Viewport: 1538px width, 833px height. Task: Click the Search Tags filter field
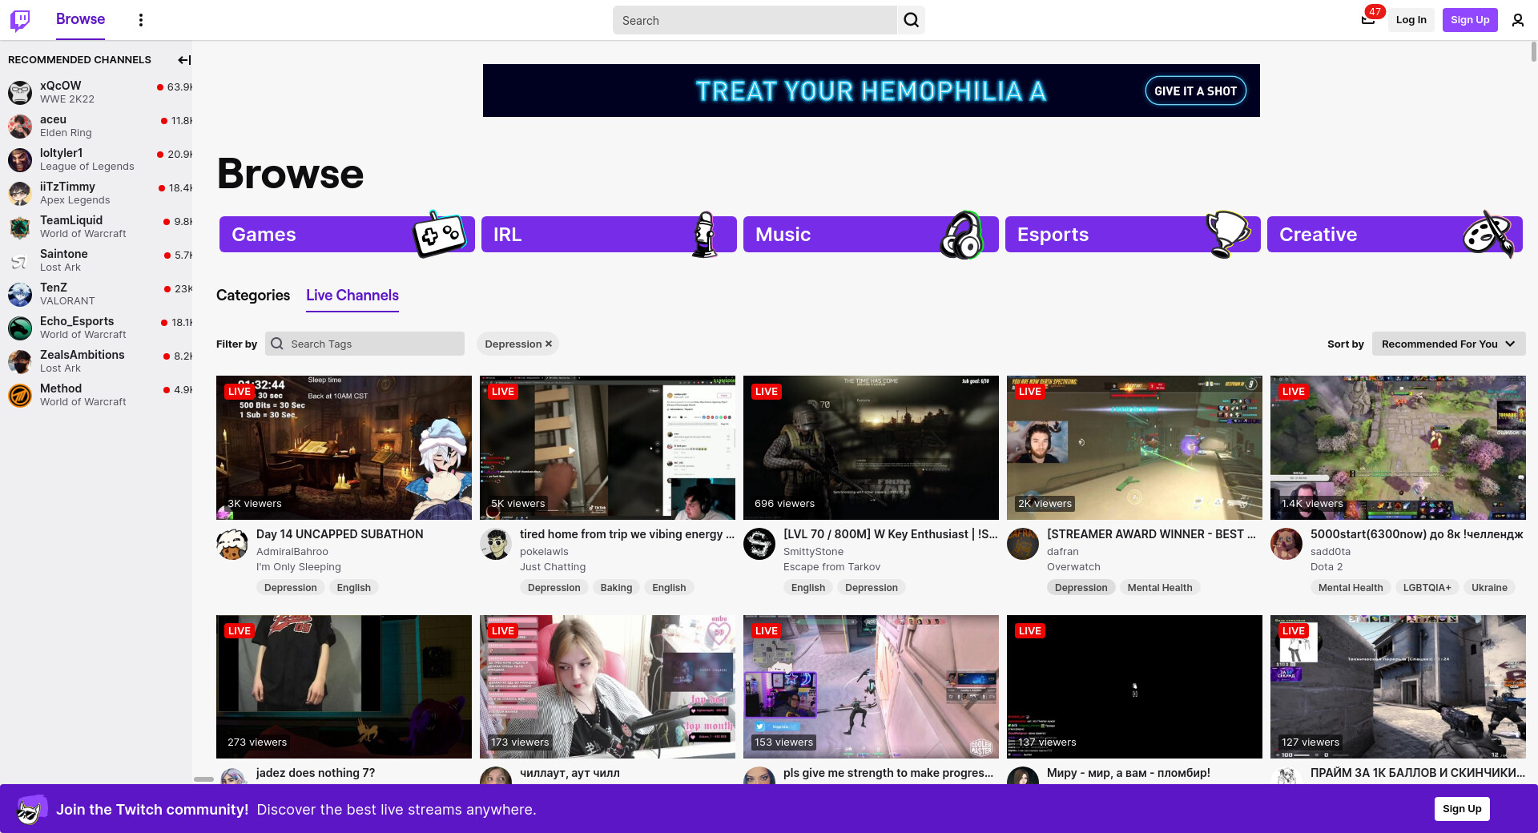pyautogui.click(x=373, y=344)
